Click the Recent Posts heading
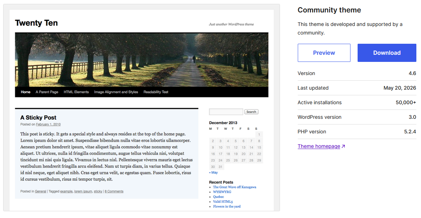 pos(221,182)
